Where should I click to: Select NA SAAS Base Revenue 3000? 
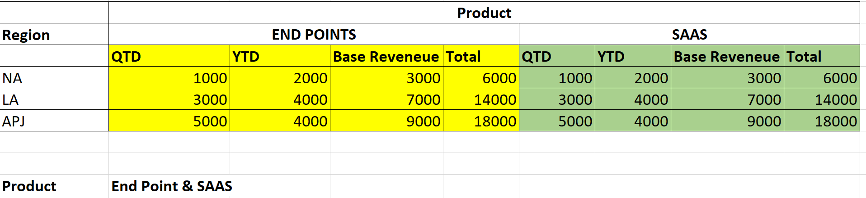point(727,77)
